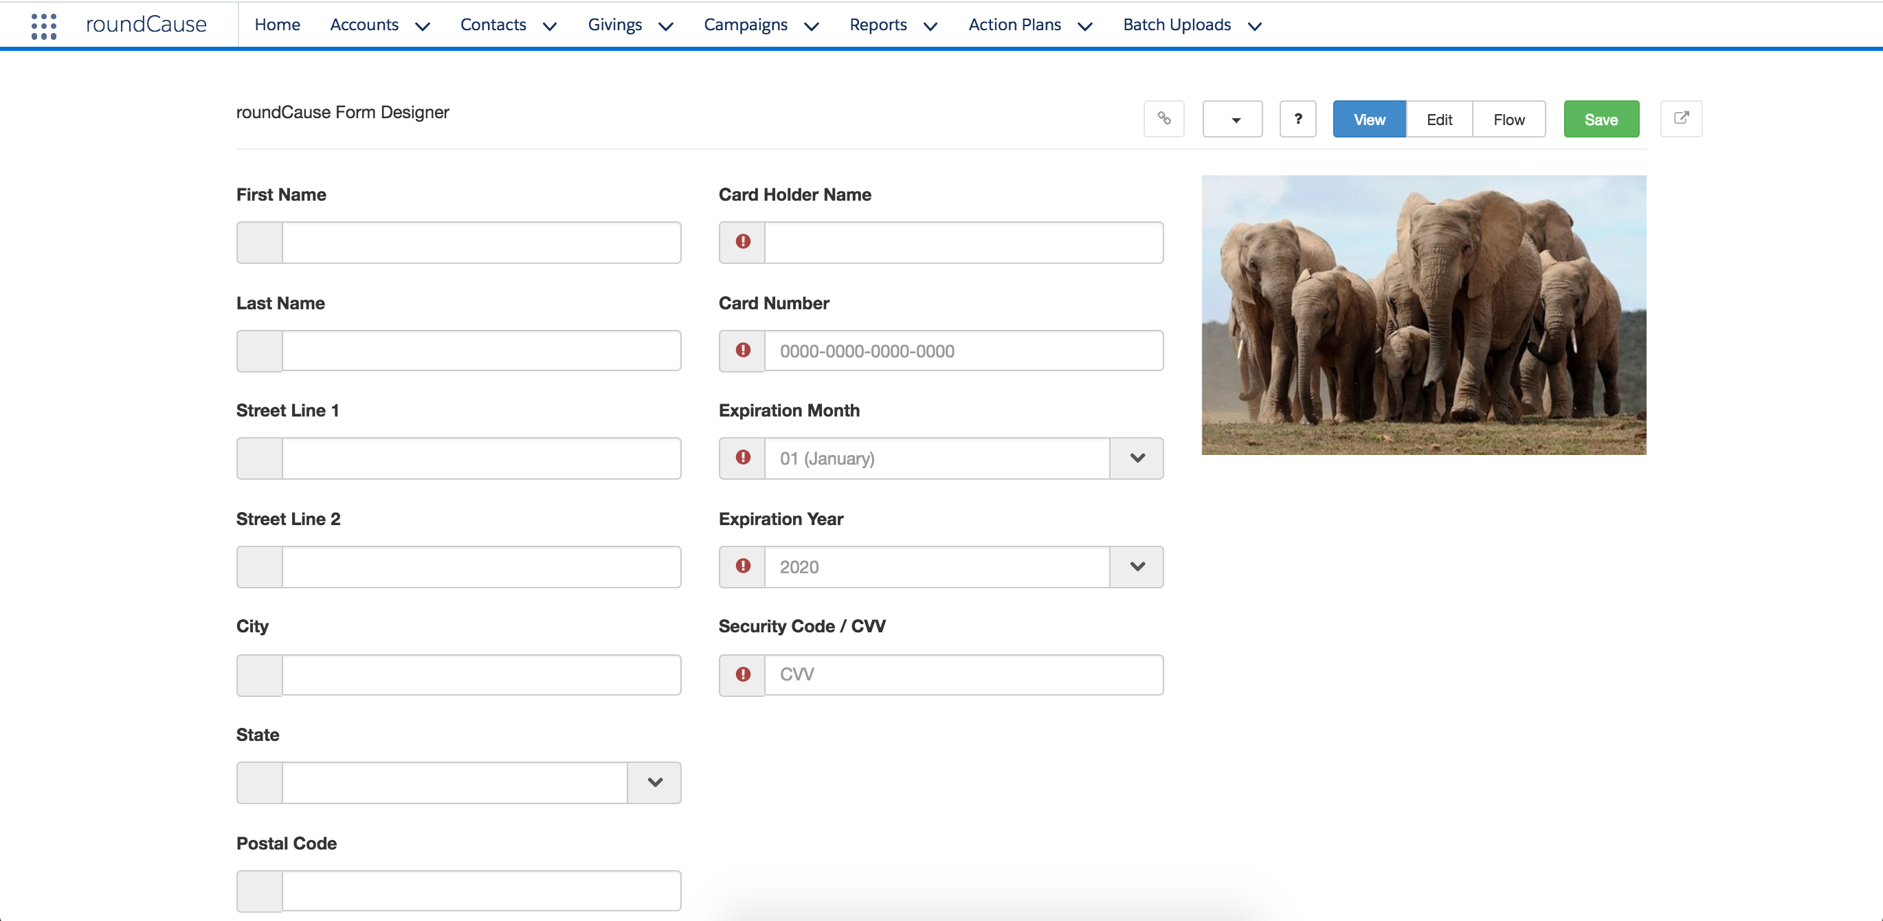This screenshot has height=921, width=1883.
Task: Click Card Holder Name error icon
Action: click(x=743, y=242)
